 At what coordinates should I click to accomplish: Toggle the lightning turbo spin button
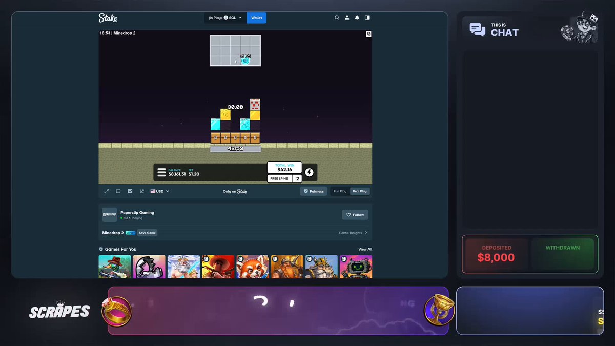tap(309, 172)
